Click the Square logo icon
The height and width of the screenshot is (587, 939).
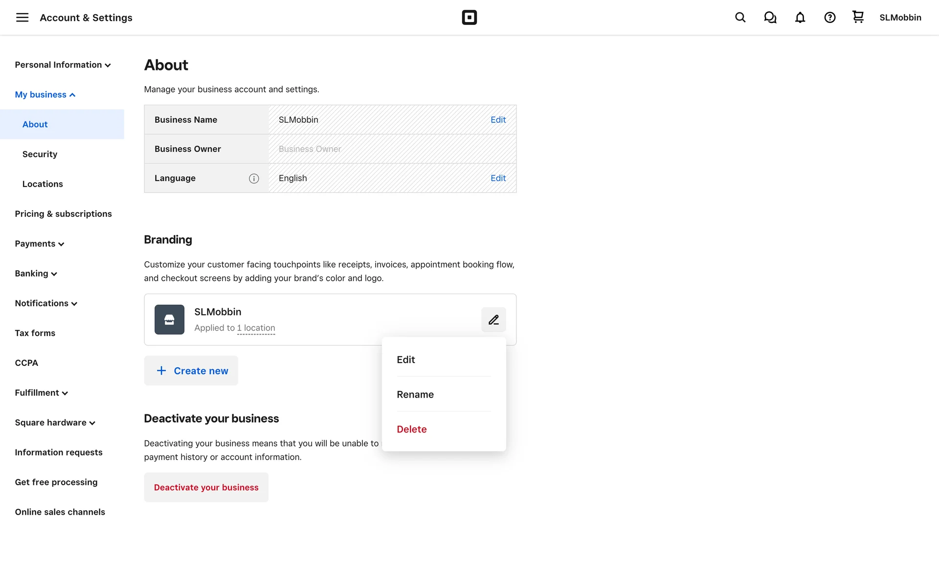tap(469, 18)
